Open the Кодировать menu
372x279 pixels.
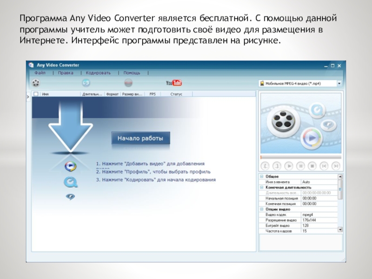98,73
